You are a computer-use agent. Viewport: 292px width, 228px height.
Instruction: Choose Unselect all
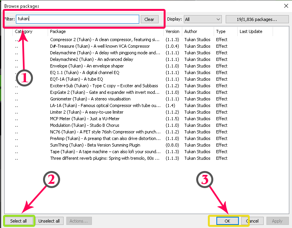49,221
